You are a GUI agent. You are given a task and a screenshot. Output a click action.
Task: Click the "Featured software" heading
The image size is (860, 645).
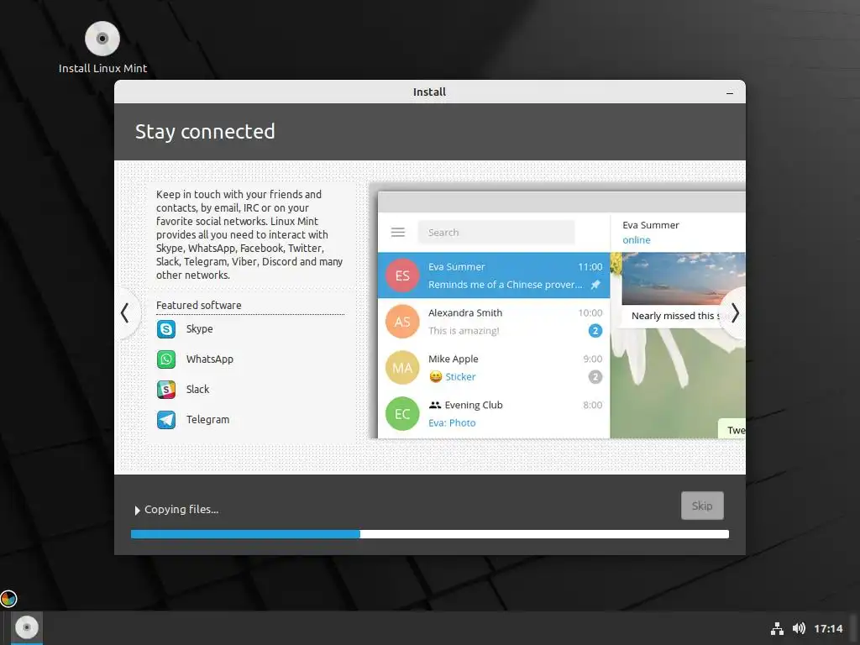click(198, 306)
